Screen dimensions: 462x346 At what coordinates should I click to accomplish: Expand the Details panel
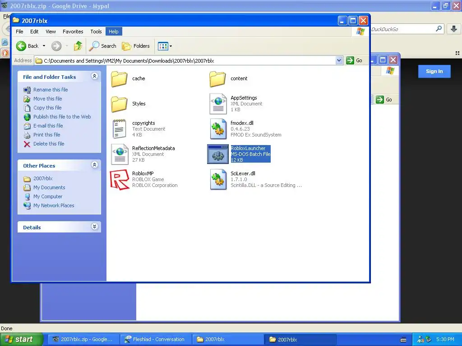[x=95, y=227]
